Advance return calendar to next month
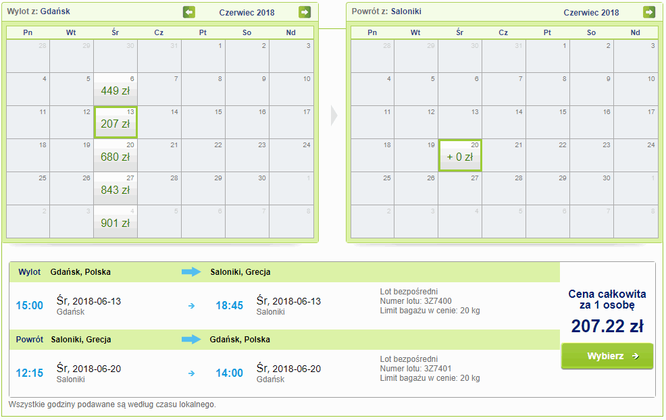Screen dimensions: 666x420 648,12
